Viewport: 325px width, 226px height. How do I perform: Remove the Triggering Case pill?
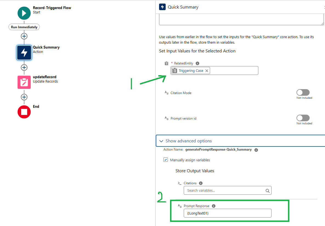[x=207, y=71]
